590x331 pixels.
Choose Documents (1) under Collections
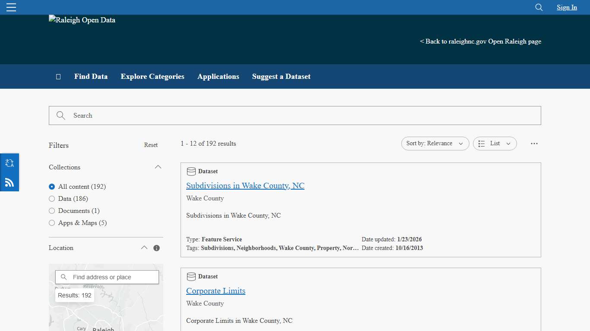[x=52, y=211]
